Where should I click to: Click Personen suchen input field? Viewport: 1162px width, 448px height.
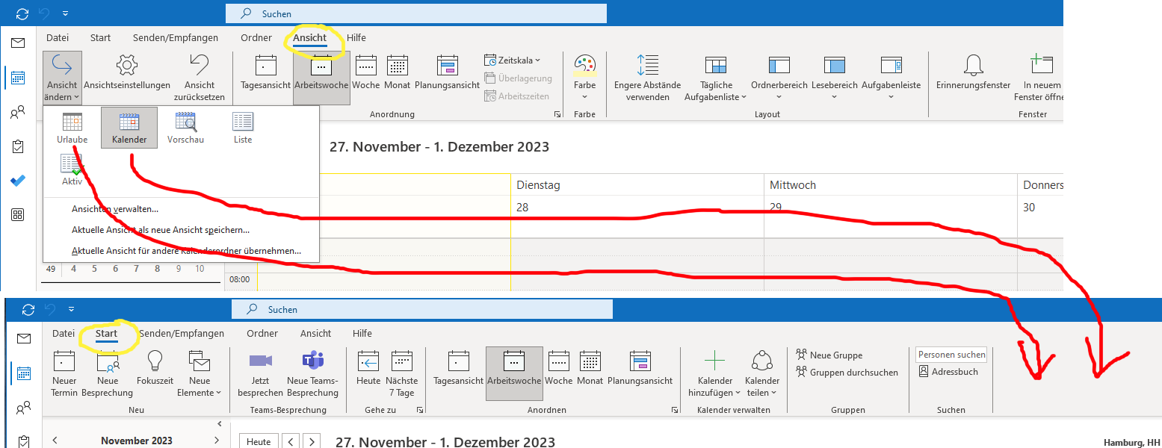click(951, 355)
